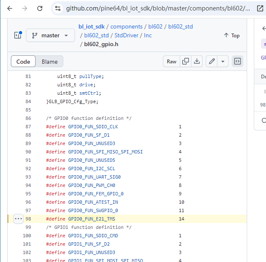
Task: Copy raw file contents icon
Action: 186,61
